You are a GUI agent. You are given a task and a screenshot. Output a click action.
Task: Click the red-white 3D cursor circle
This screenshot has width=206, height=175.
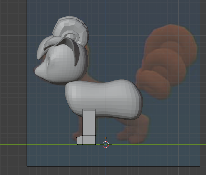click(x=106, y=144)
